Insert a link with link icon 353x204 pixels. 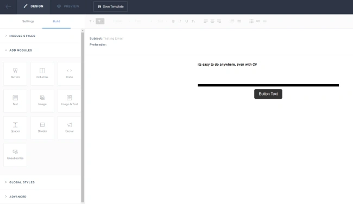(258, 21)
